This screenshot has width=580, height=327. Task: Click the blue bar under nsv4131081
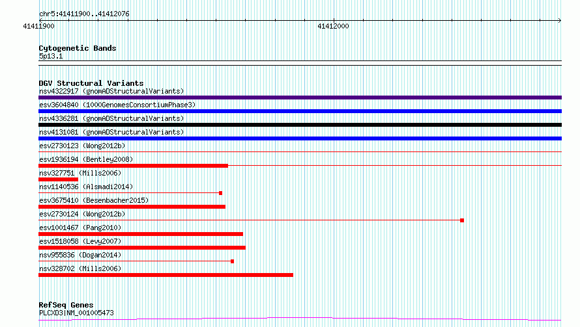(x=300, y=138)
